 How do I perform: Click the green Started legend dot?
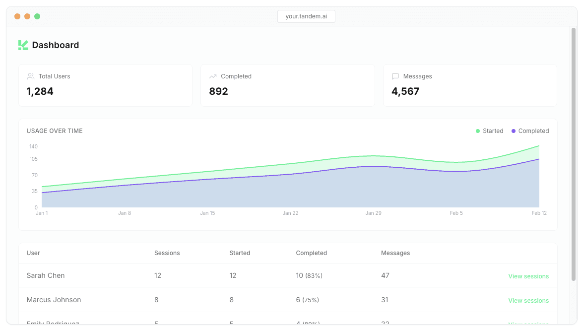[x=478, y=131]
